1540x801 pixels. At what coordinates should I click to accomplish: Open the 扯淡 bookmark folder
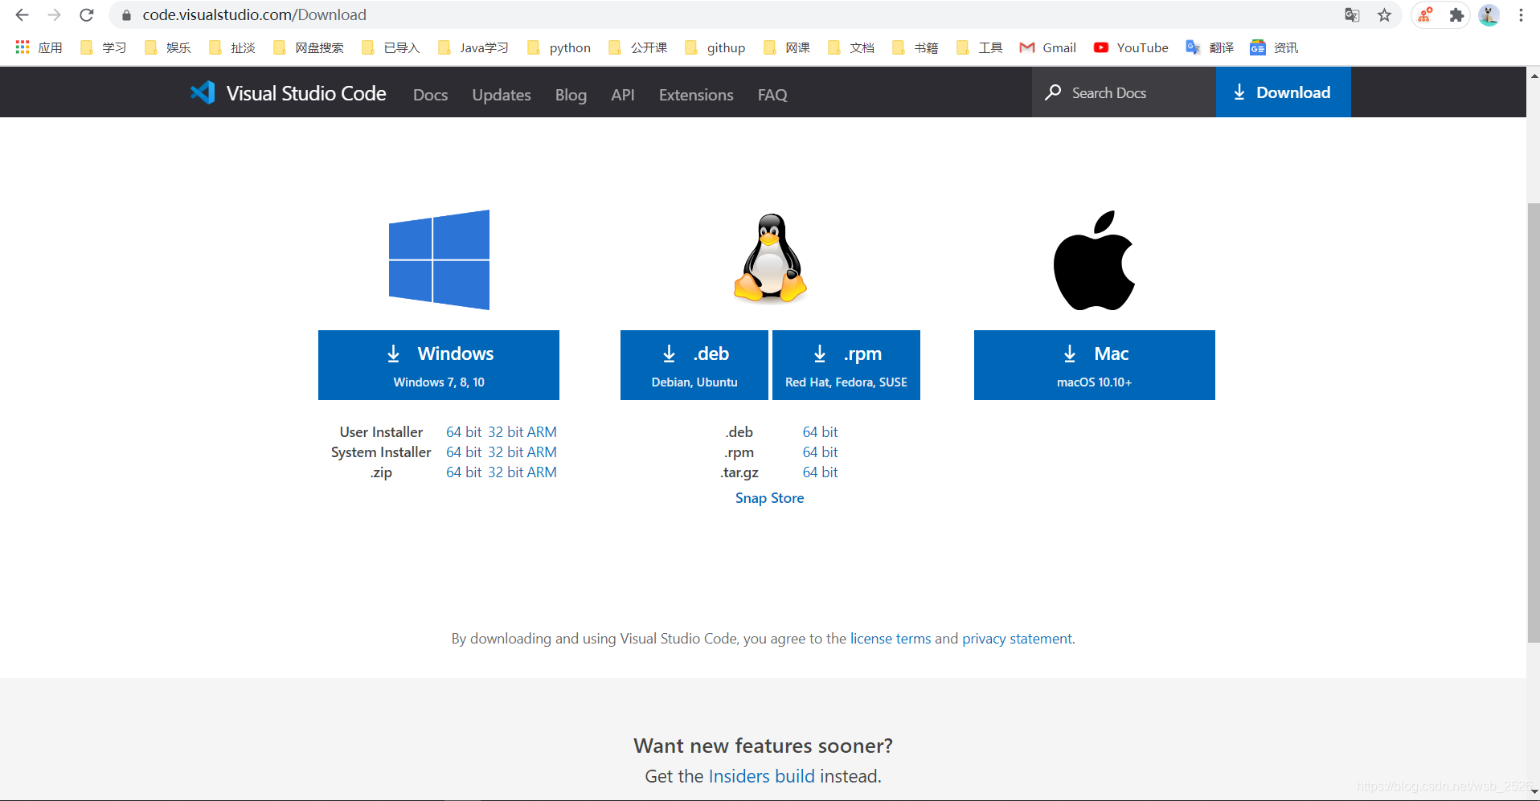tap(231, 47)
